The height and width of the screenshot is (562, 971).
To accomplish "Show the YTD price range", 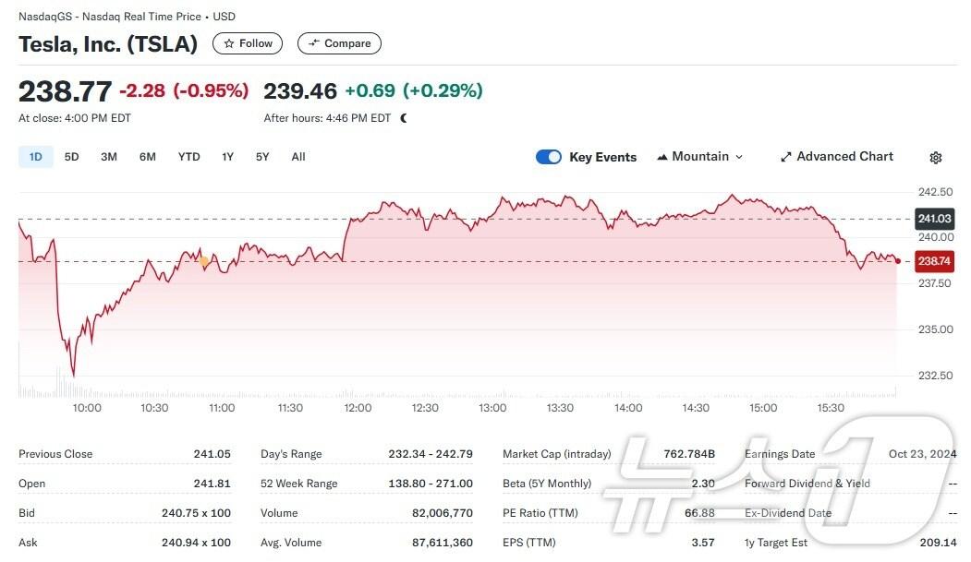I will click(x=188, y=157).
